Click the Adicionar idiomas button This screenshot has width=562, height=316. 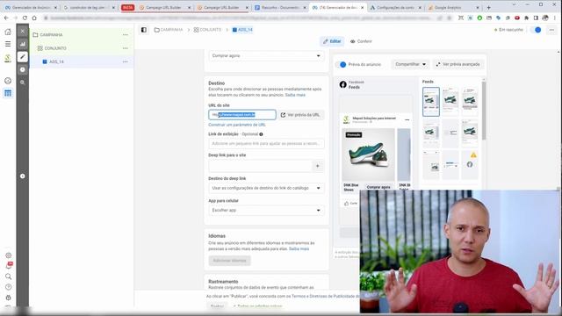230,261
